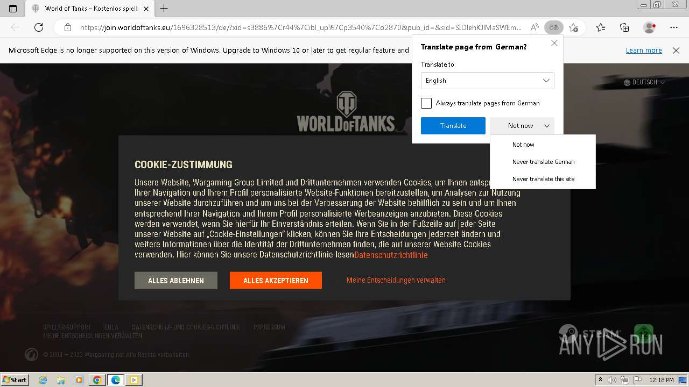Open Edge Settings and more menu

(x=674, y=27)
